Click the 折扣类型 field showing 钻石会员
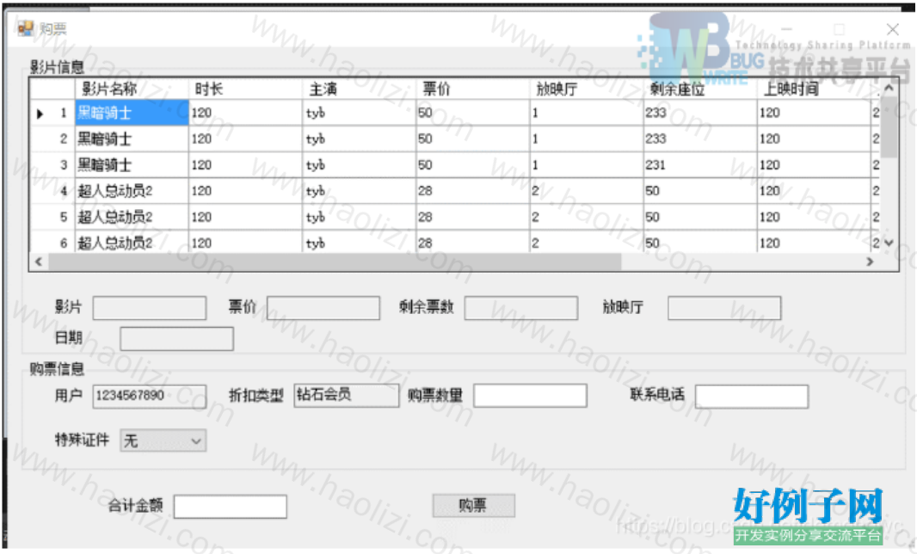The image size is (917, 554). [346, 396]
